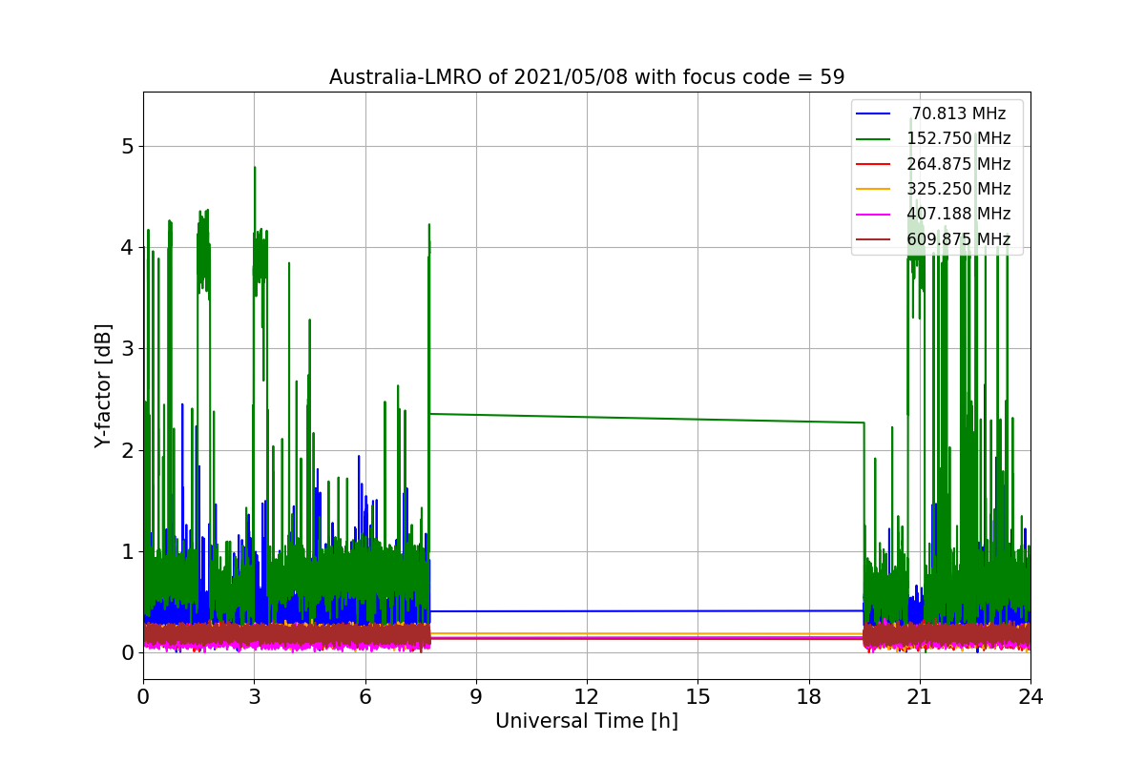Click the flat green line across the data gap
1145x763 pixels.
click(647, 418)
